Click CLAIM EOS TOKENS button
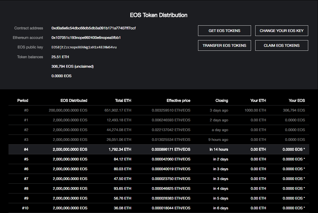Viewport: 318px width, 213px height. 282,45
